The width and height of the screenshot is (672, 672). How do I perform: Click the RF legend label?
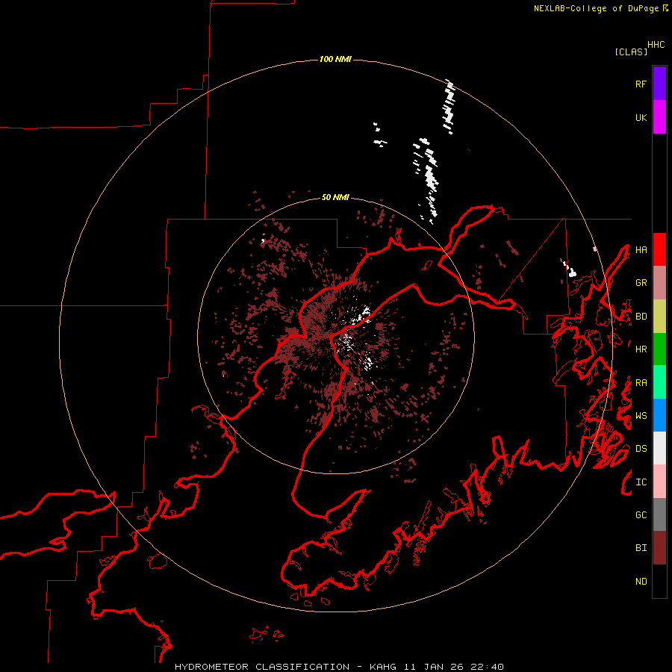tap(641, 84)
